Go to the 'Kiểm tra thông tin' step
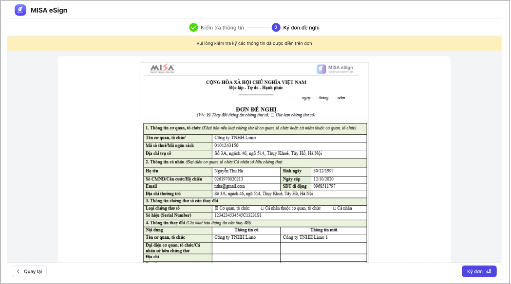Image resolution: width=511 pixels, height=284 pixels. (222, 27)
